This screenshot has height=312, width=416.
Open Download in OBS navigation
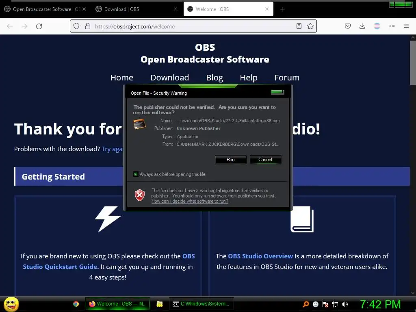click(x=169, y=78)
